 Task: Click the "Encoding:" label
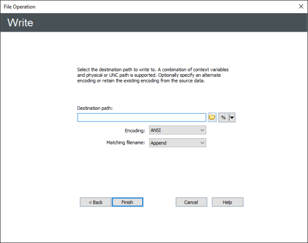(135, 131)
